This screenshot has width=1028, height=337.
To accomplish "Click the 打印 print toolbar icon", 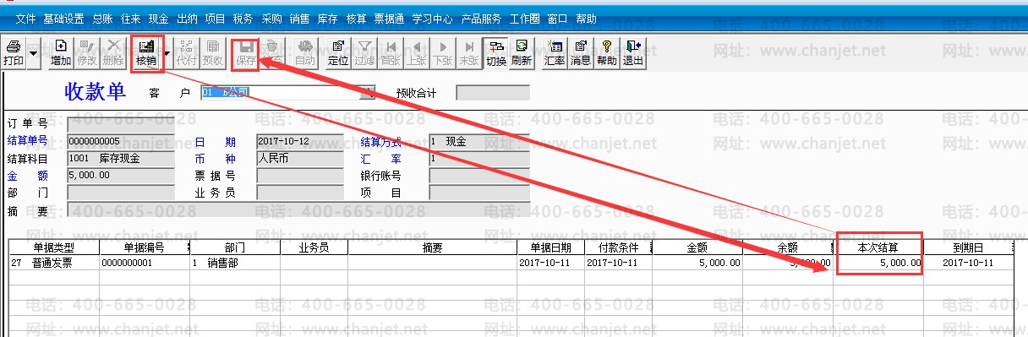I will pos(14,52).
